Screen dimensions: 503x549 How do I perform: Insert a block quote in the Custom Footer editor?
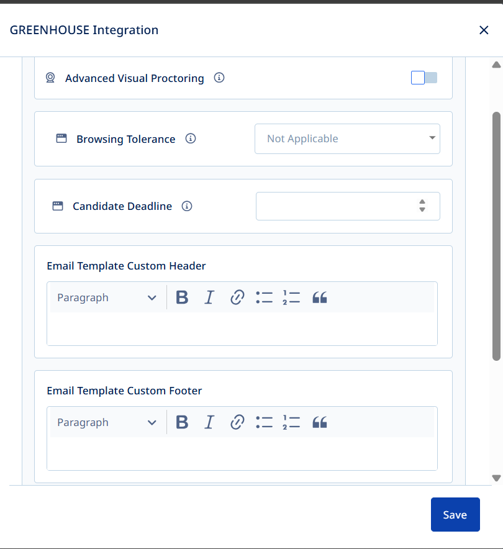[x=320, y=422]
